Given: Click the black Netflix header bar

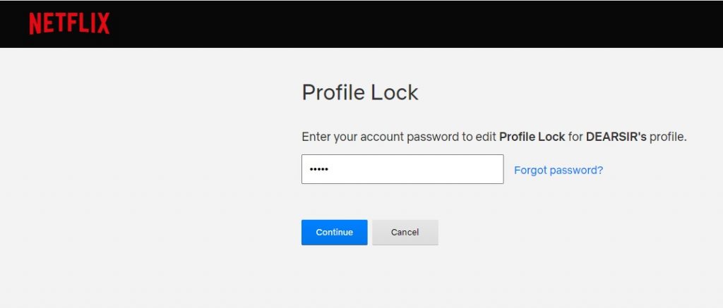Looking at the screenshot, I should point(415,24).
